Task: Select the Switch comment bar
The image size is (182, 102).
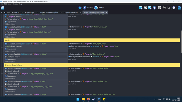Action: pos(92,40)
